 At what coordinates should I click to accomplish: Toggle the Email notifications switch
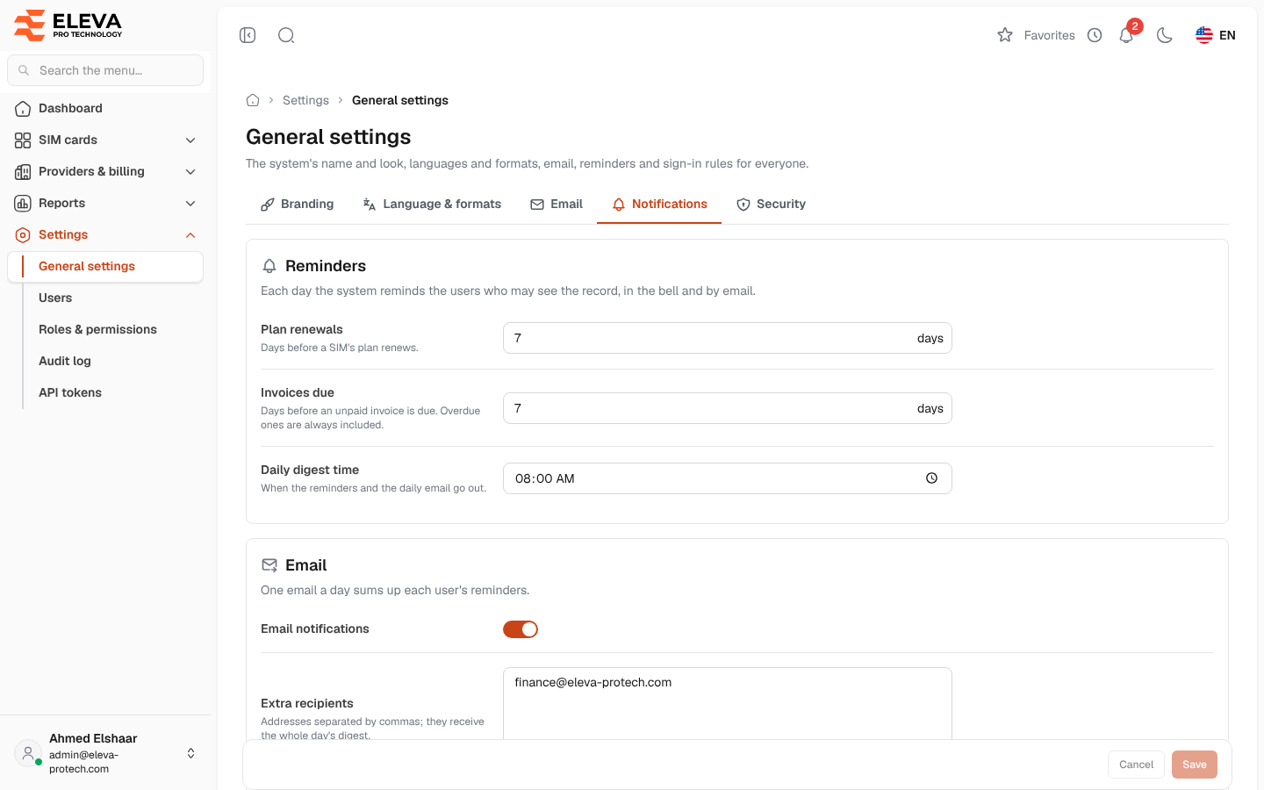521,629
